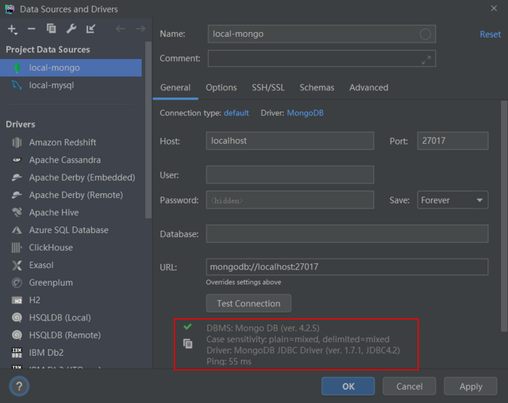Select the local-mysql data source
Viewport: 508px width, 403px height.
pyautogui.click(x=51, y=85)
